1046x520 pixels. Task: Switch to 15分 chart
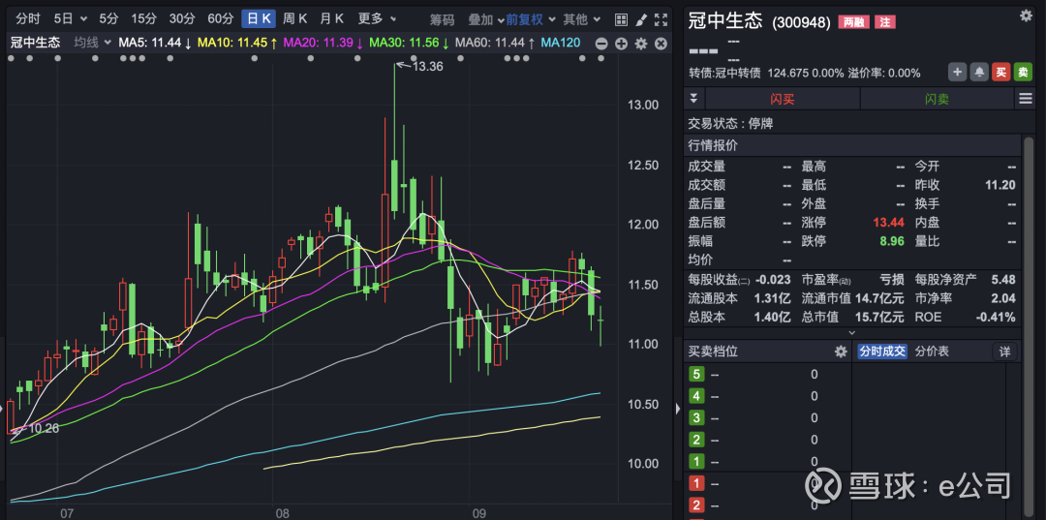[143, 19]
